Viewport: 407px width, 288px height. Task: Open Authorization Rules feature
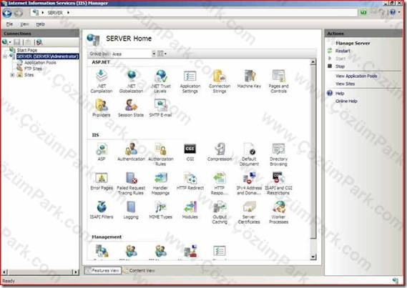point(161,154)
